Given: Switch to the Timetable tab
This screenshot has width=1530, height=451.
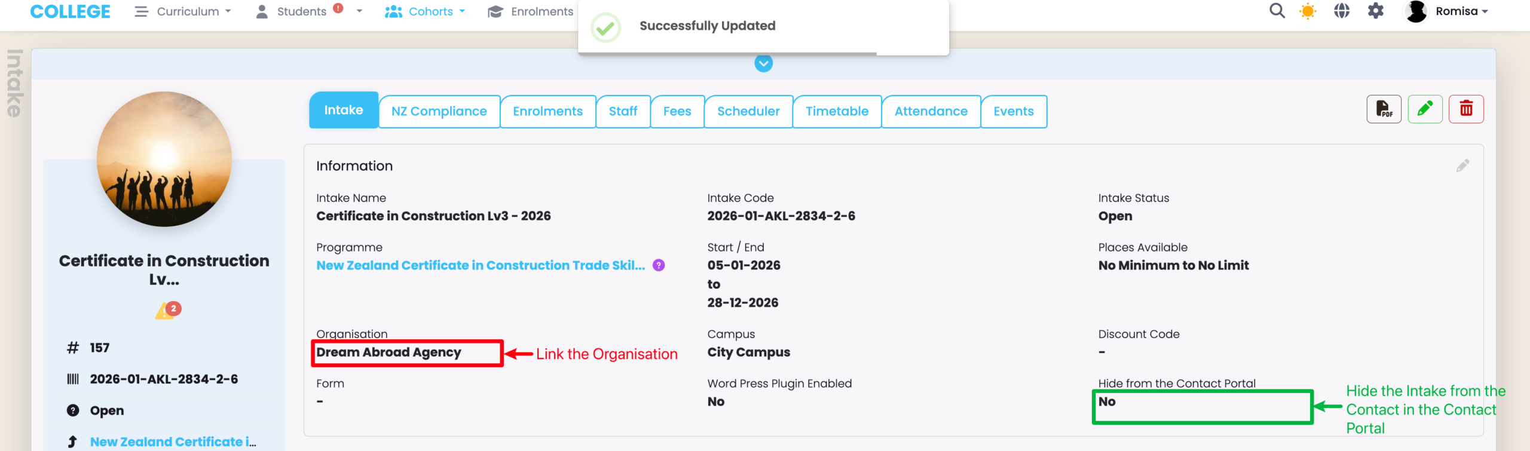Looking at the screenshot, I should pos(837,111).
